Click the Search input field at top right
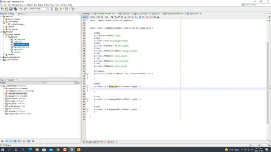Viewport: 271px width, 152px height. click(257, 5)
